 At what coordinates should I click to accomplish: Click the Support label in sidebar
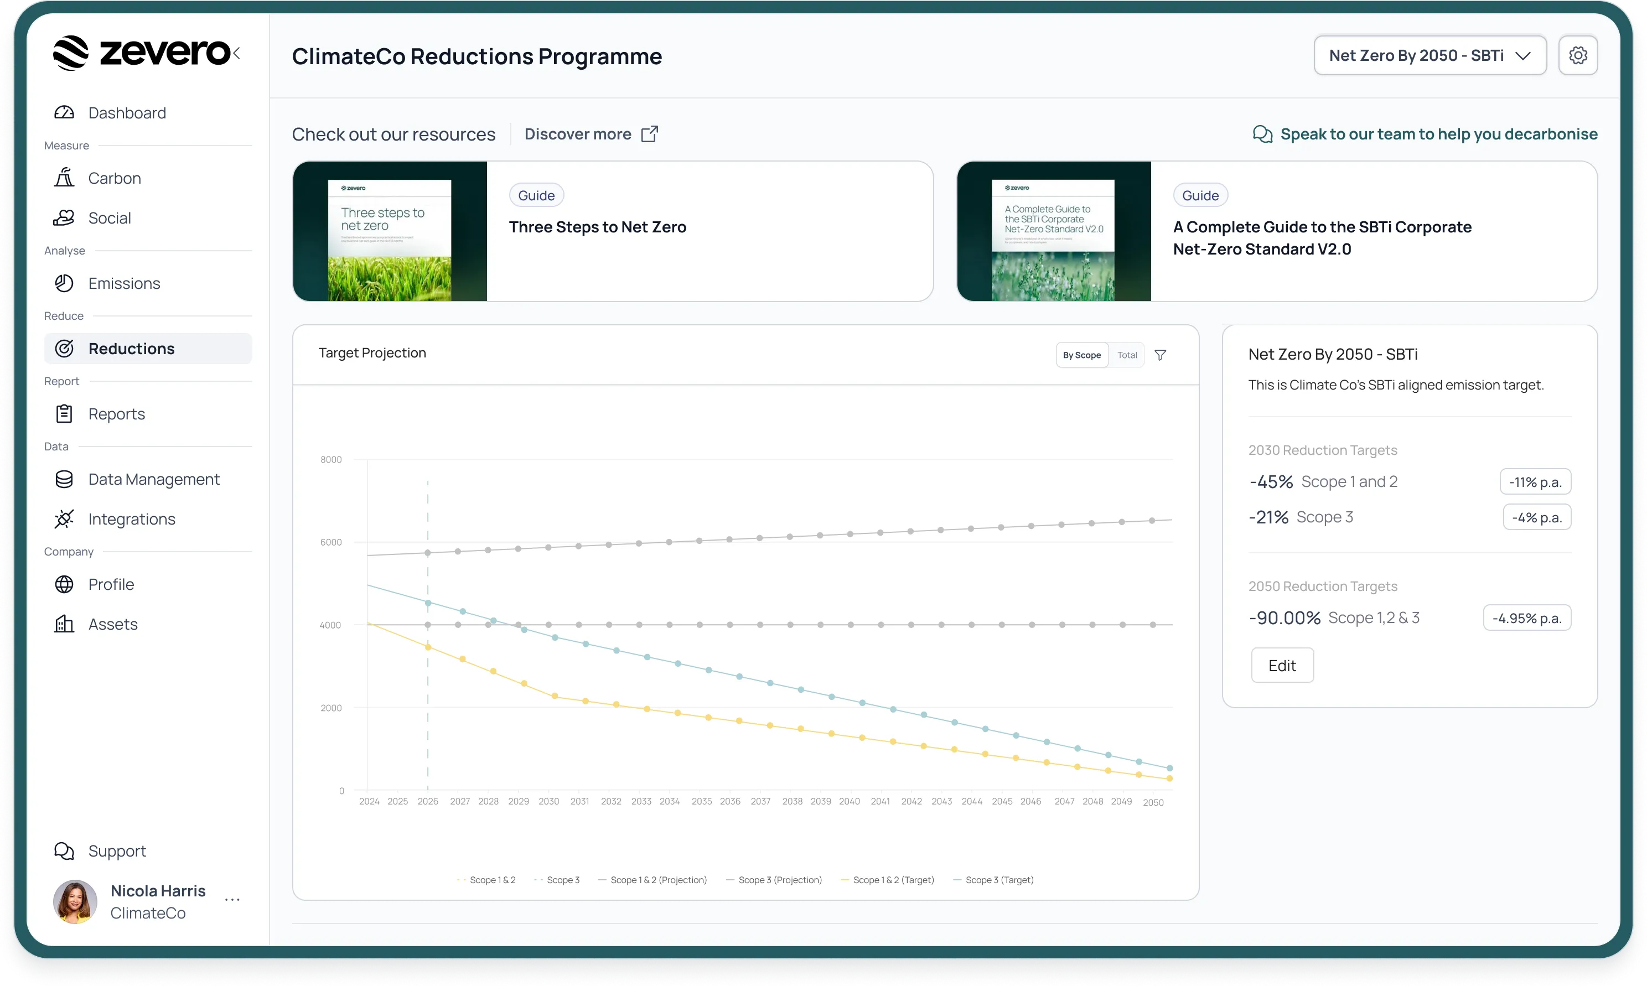point(117,851)
